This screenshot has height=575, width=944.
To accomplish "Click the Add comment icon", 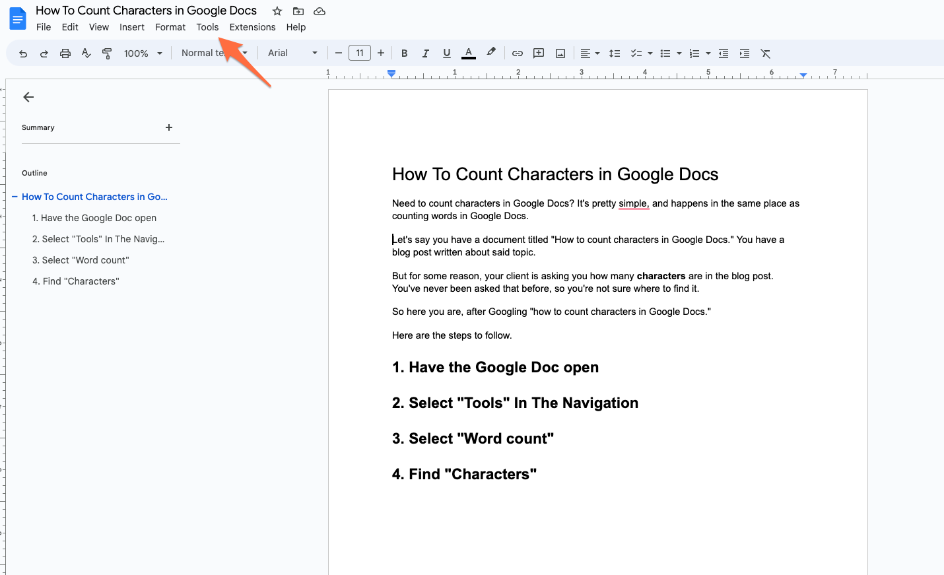I will [538, 53].
